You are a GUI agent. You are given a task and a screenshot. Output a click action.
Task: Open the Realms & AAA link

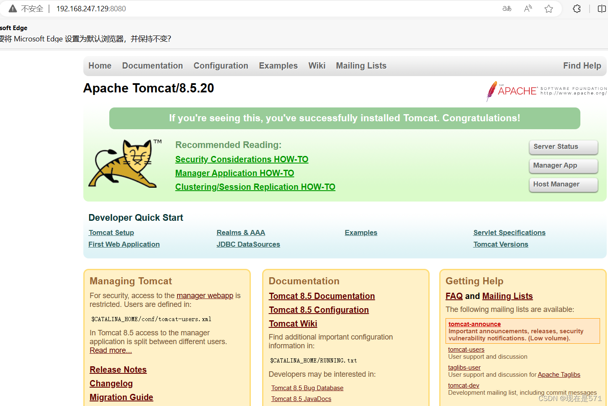[x=241, y=232]
